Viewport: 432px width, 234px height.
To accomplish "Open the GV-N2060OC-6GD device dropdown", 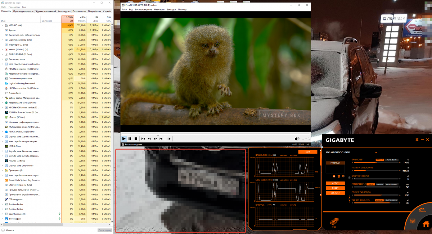I will [x=376, y=153].
